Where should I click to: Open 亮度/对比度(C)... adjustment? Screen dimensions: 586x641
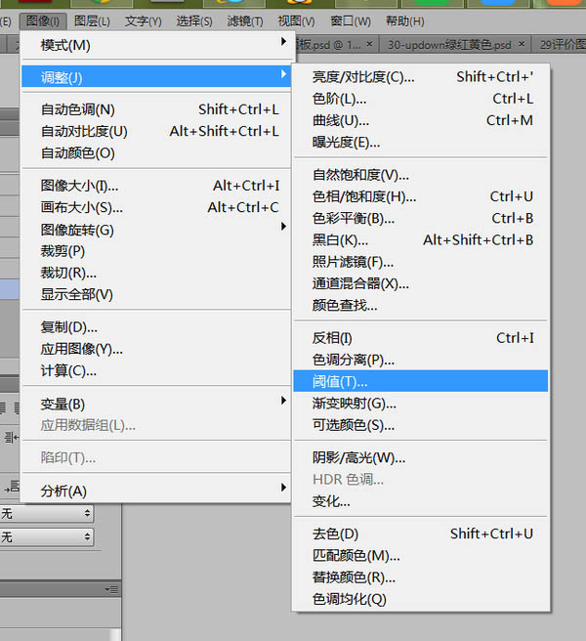pos(421,77)
